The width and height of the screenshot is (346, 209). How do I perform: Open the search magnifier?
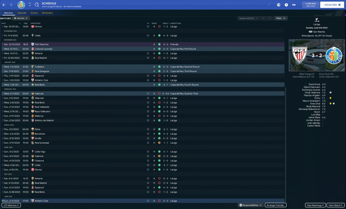[x=37, y=5]
